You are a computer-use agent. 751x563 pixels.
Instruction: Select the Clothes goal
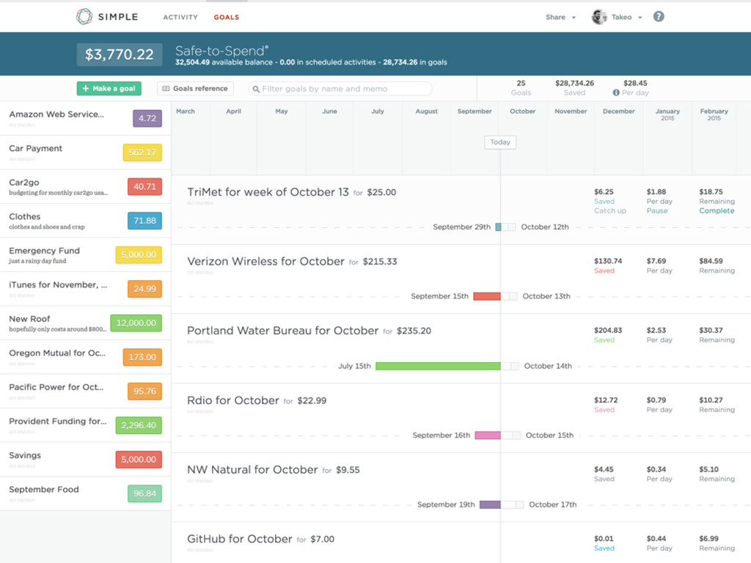[x=85, y=221]
